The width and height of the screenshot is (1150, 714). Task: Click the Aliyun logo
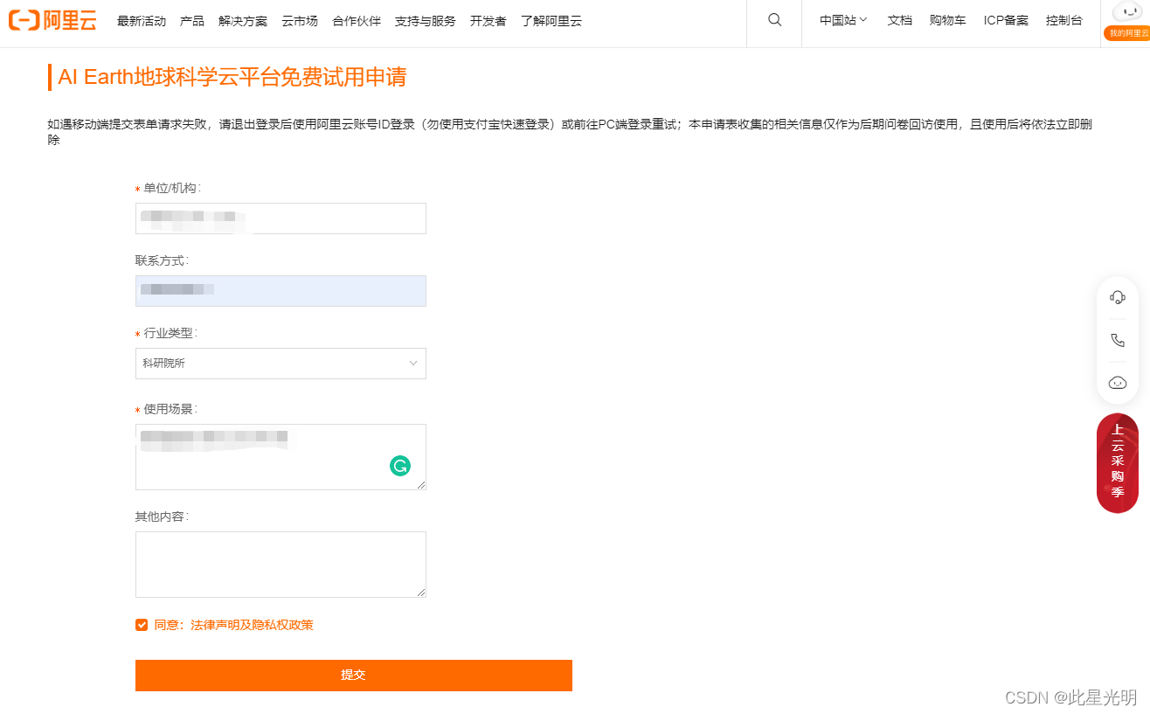coord(52,20)
